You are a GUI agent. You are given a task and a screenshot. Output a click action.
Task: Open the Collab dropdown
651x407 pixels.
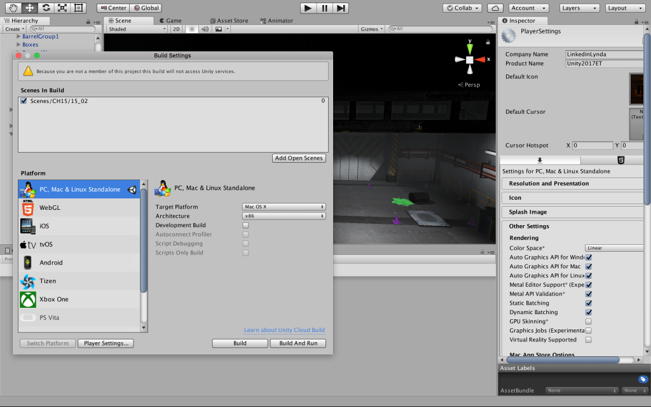(462, 8)
